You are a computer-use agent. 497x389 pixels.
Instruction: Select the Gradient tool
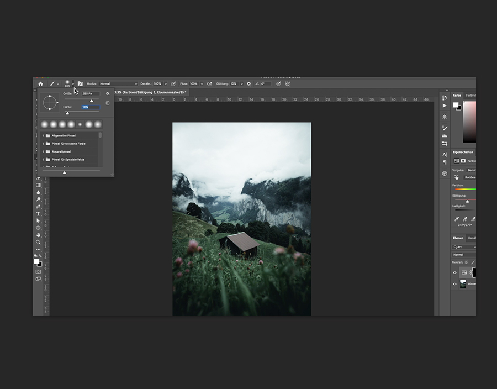[38, 185]
